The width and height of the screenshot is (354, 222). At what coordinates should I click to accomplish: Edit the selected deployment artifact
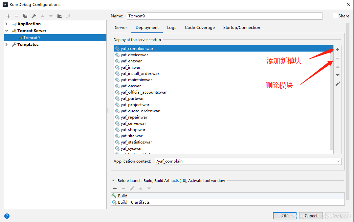(x=338, y=84)
